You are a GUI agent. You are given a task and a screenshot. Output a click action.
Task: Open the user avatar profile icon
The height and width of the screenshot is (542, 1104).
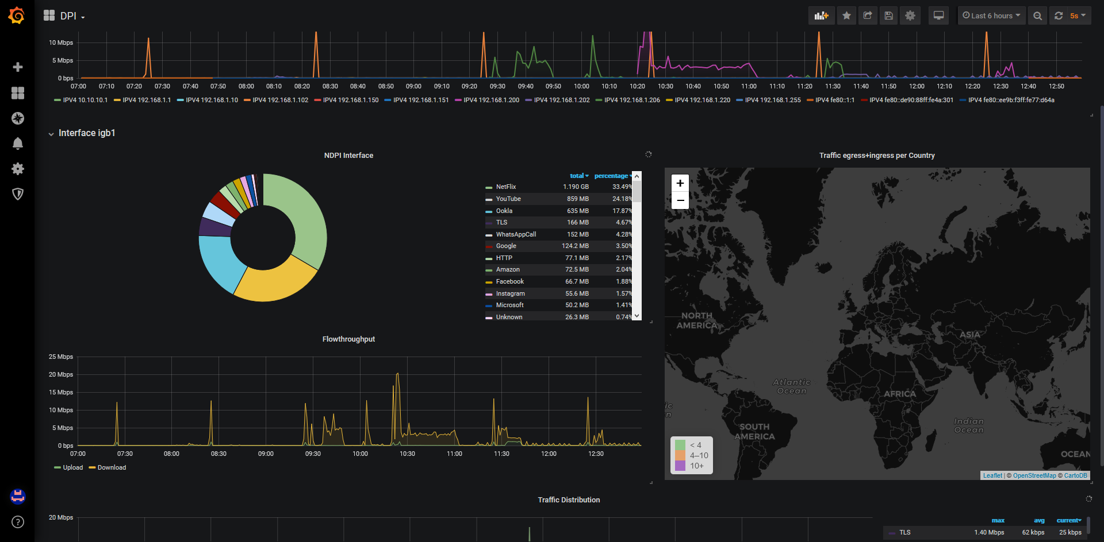[x=18, y=496]
